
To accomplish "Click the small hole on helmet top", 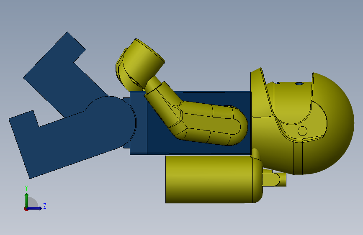I will coord(299,84).
